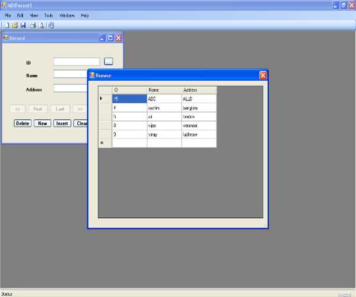Click the Print toolbar icon

point(33,26)
